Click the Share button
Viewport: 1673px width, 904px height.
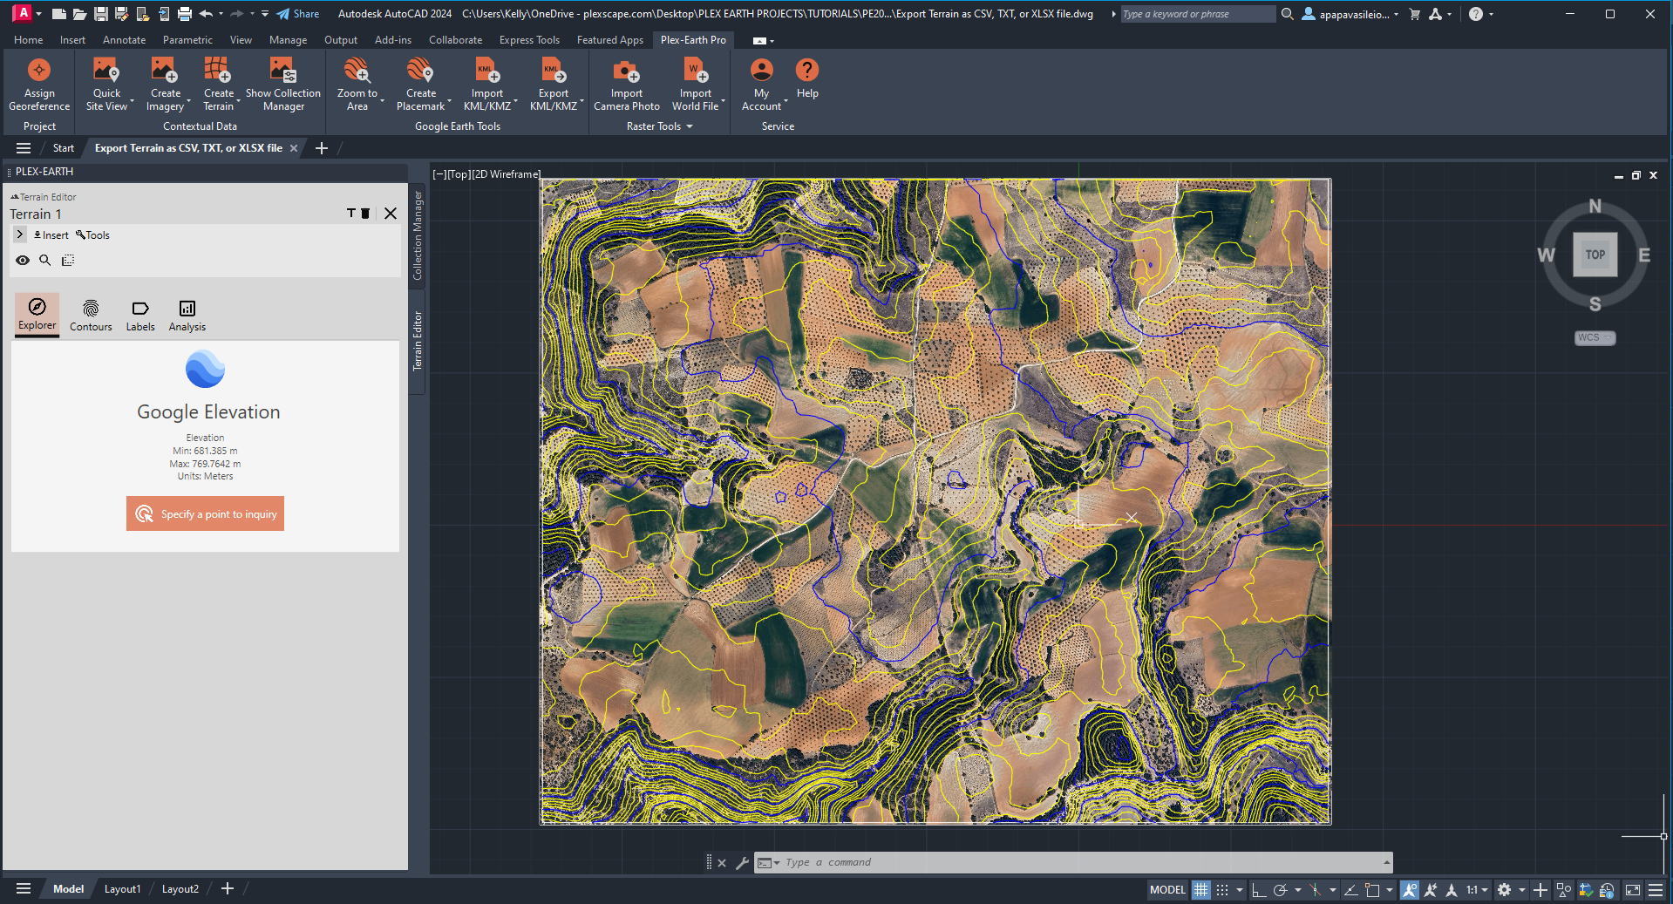coord(298,14)
